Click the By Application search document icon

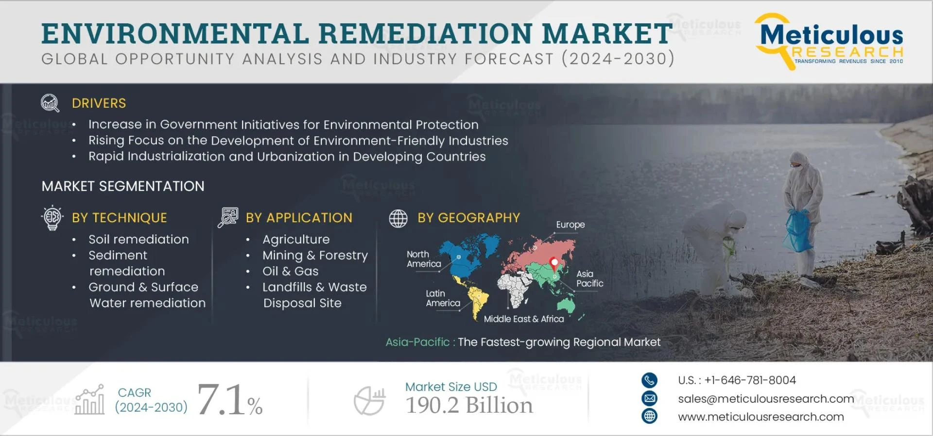(228, 218)
